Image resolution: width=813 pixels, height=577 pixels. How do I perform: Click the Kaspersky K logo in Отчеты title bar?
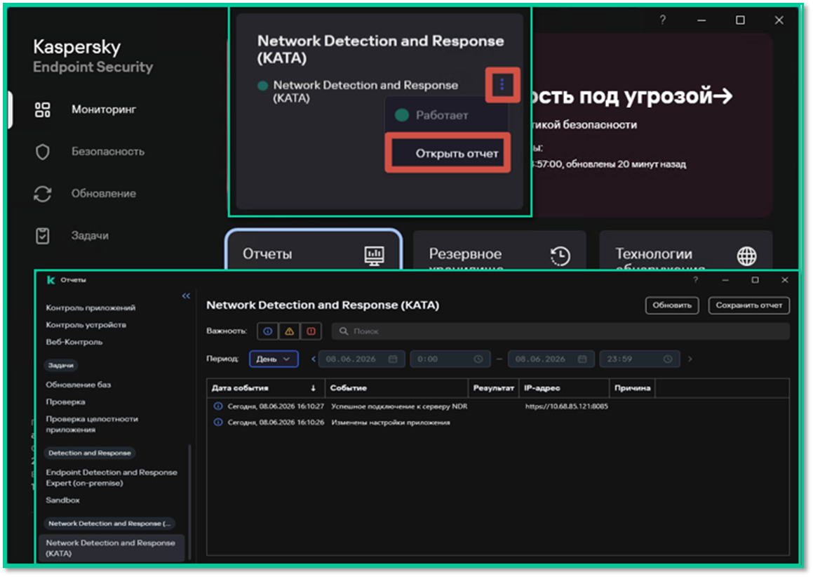pyautogui.click(x=51, y=280)
